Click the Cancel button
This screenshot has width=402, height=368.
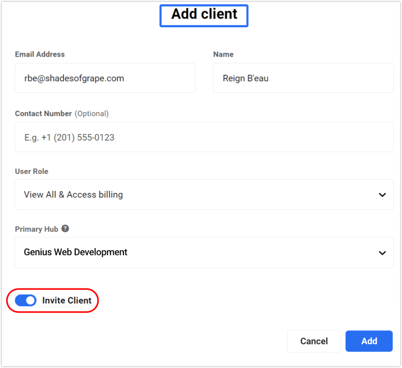pyautogui.click(x=314, y=341)
